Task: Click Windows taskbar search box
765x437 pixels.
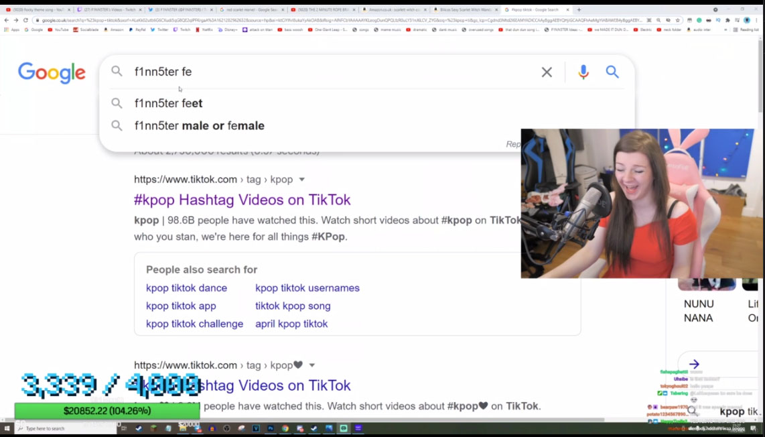Action: click(x=66, y=428)
